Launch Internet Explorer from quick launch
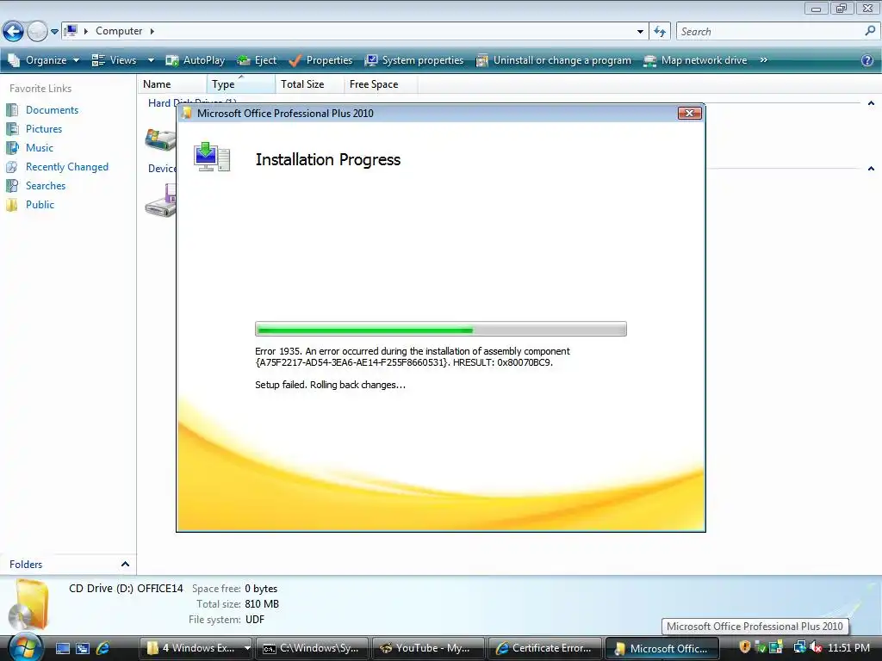Image resolution: width=882 pixels, height=661 pixels. click(x=102, y=649)
